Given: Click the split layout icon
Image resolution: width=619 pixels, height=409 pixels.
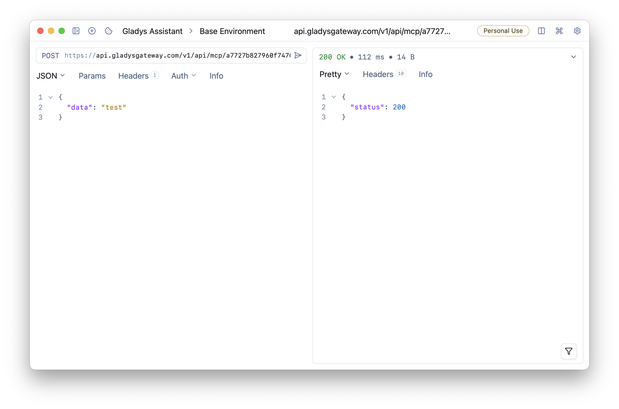Looking at the screenshot, I should pos(541,31).
